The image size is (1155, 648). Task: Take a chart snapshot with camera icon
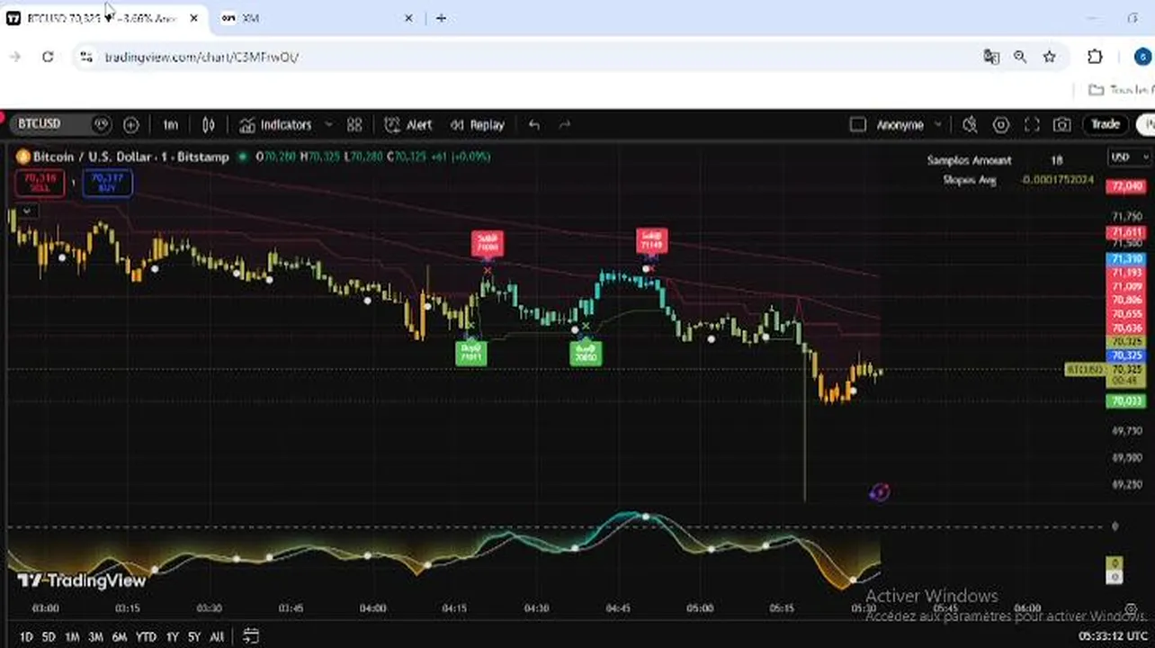point(1062,125)
